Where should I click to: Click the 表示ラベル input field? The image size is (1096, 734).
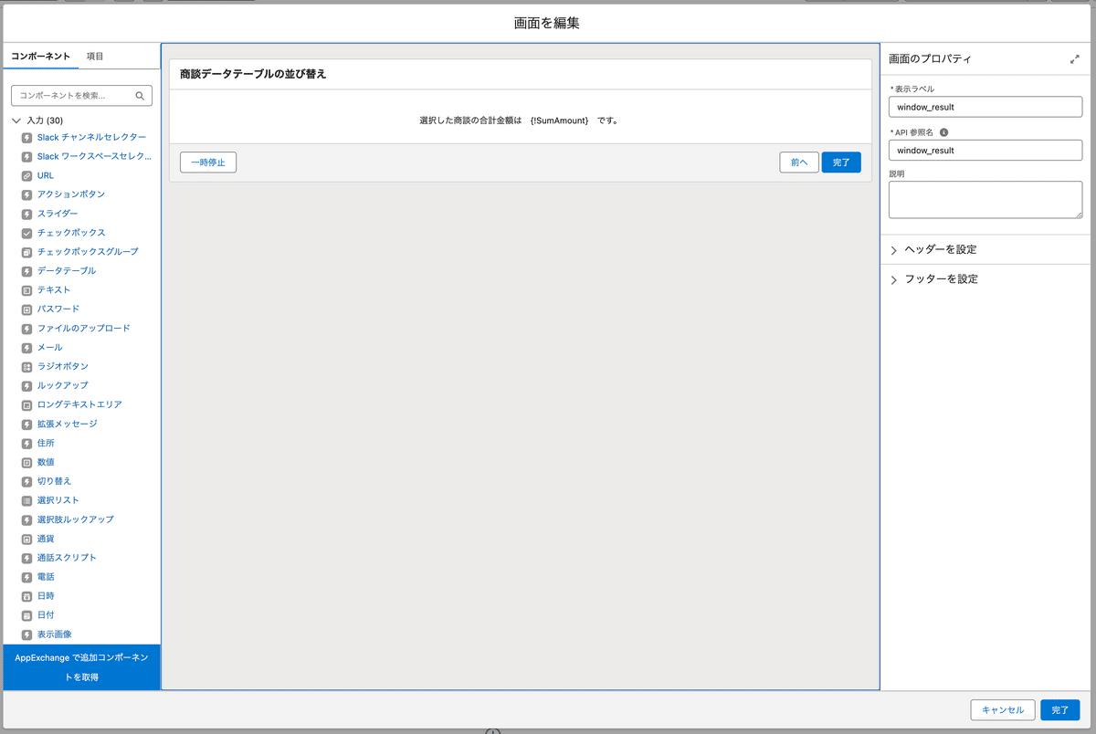click(985, 107)
